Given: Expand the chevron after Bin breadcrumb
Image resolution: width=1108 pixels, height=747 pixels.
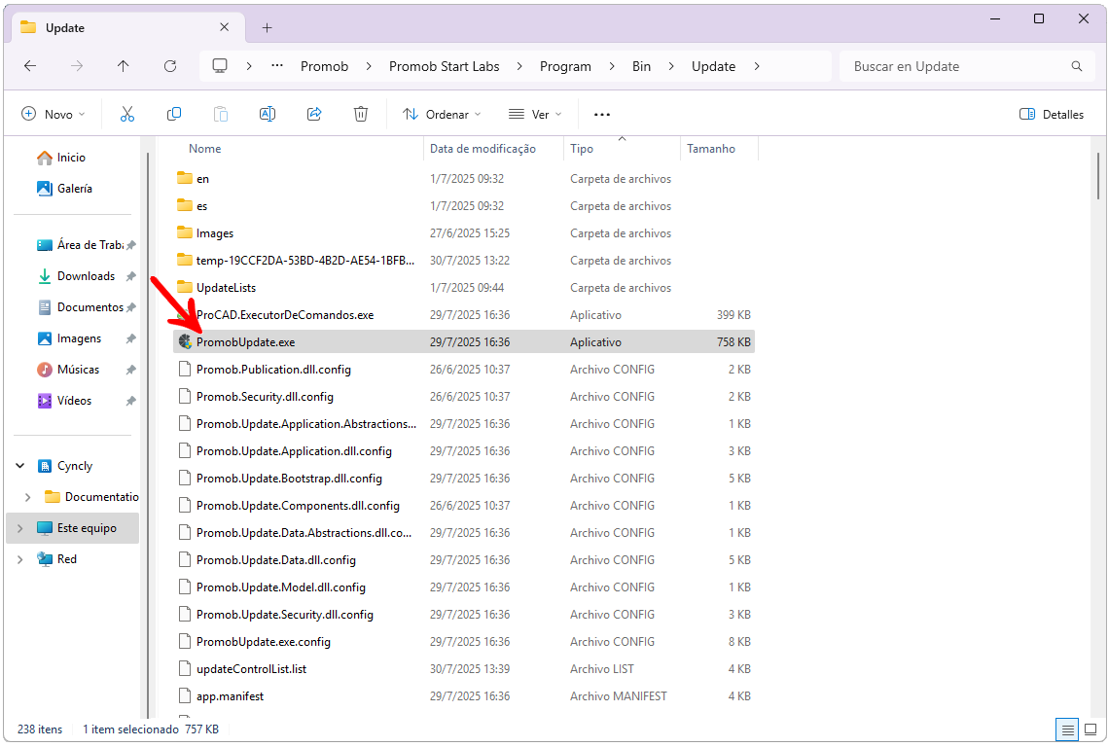Looking at the screenshot, I should (671, 66).
